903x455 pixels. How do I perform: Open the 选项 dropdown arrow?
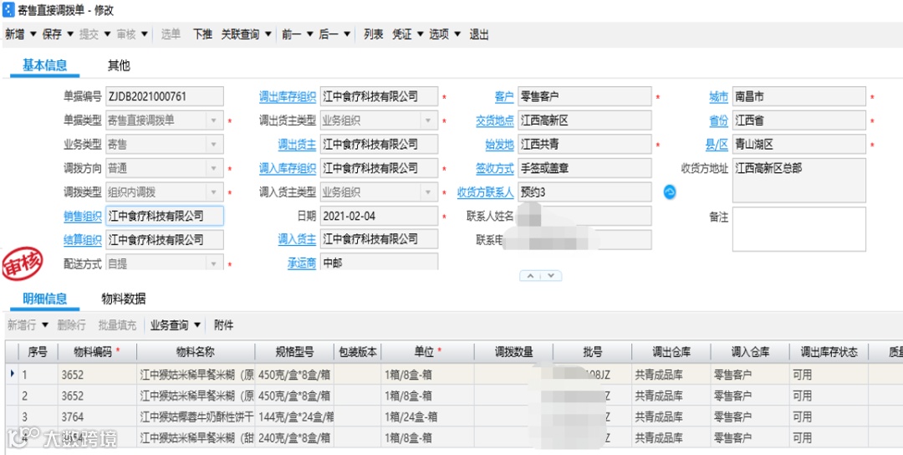point(457,34)
